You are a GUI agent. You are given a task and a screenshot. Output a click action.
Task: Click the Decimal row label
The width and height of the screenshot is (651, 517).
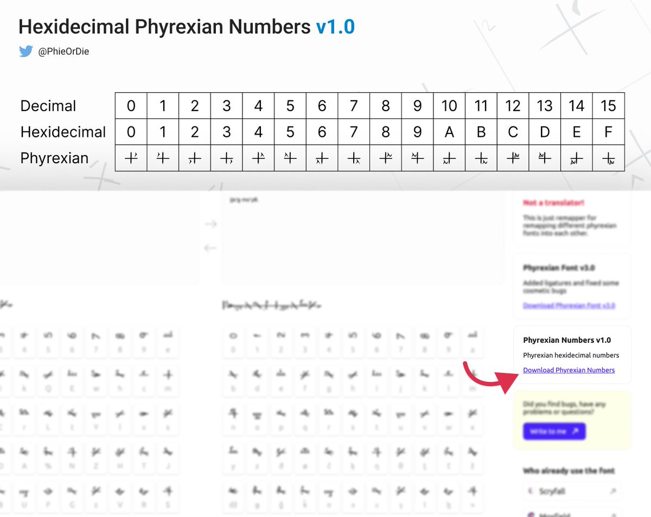48,106
